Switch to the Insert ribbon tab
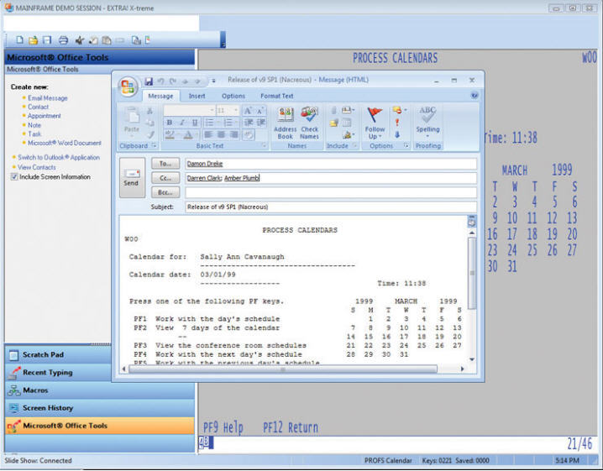Screen dimensions: 603x471 click(197, 96)
